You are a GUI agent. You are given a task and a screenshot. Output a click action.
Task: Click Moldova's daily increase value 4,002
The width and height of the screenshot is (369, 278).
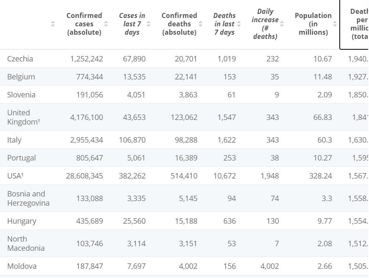[270, 266]
